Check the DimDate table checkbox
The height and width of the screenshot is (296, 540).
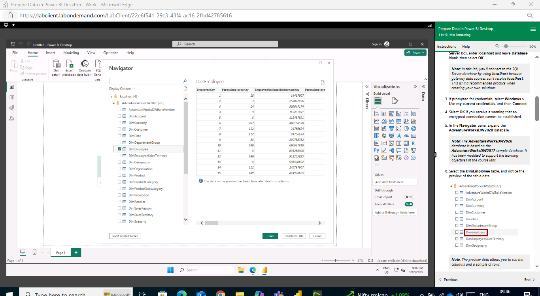(x=119, y=136)
